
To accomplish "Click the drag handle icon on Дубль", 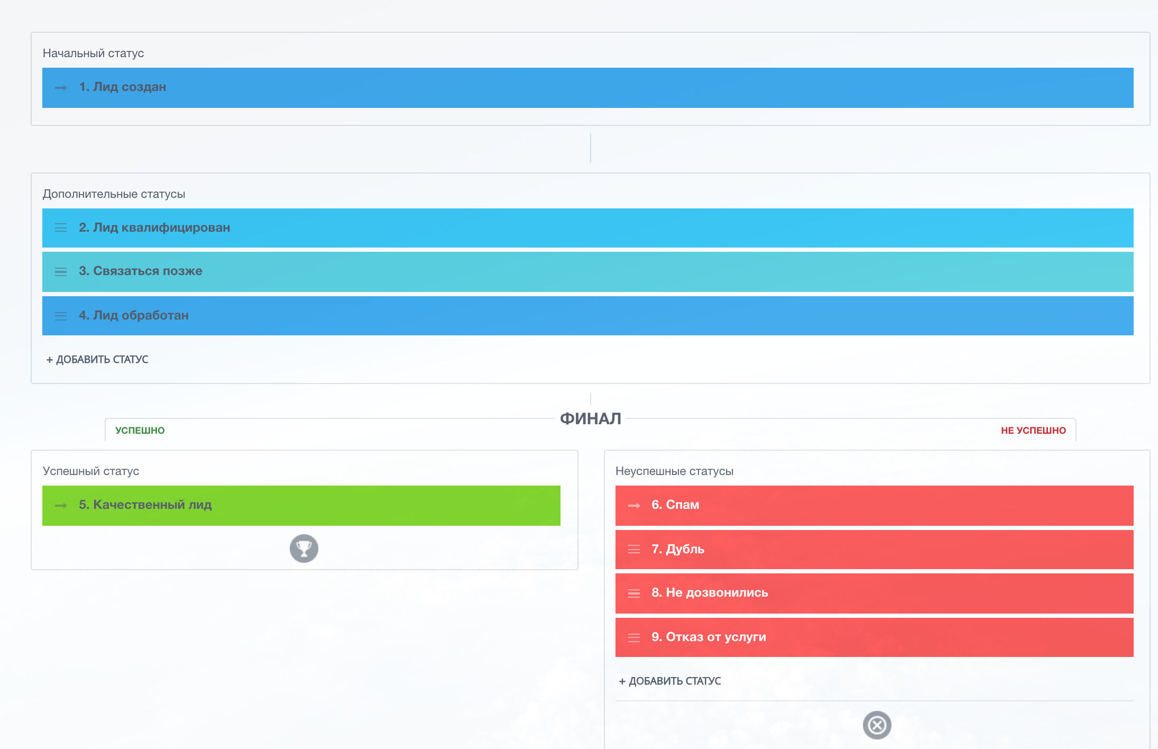I will click(x=633, y=550).
